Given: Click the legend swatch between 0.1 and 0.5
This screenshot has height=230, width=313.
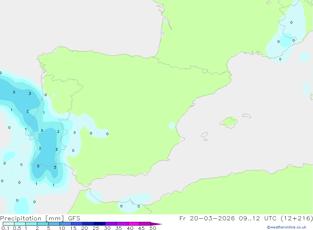Looking at the screenshot, I should (8, 224).
